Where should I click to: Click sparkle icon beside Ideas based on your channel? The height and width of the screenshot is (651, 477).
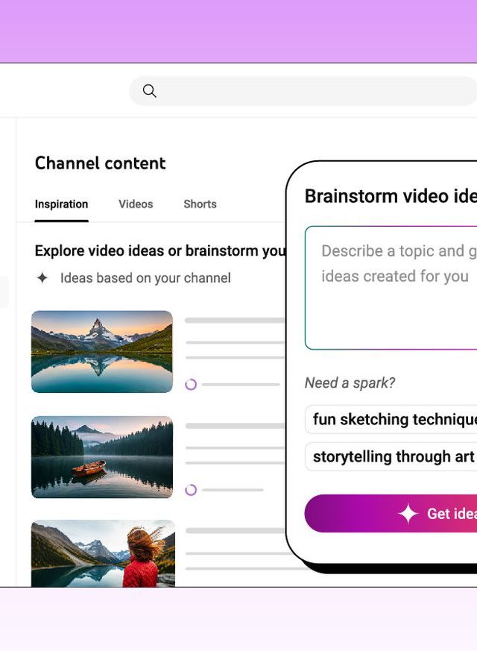click(x=42, y=278)
